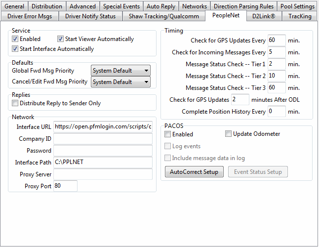Click Complete Position History Every field
This screenshot has width=319, height=247.
click(x=277, y=111)
